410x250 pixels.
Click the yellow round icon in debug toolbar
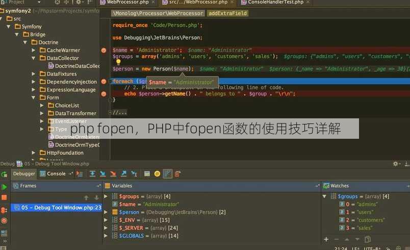[157, 174]
